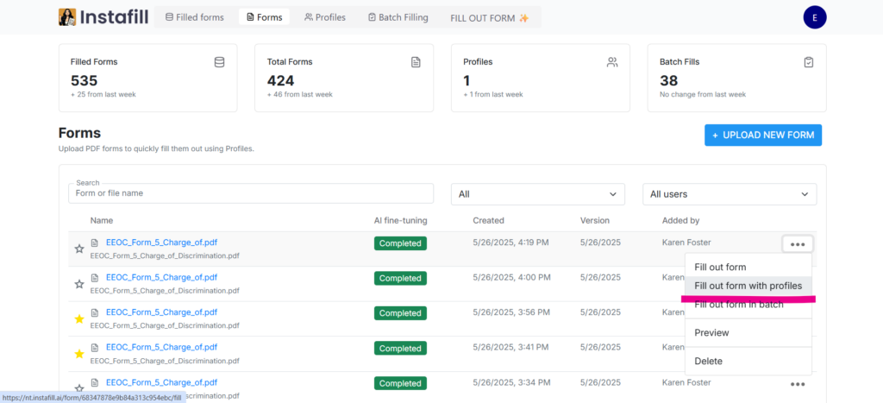
Task: Star the 4:00 PM EEOC form
Action: (79, 284)
